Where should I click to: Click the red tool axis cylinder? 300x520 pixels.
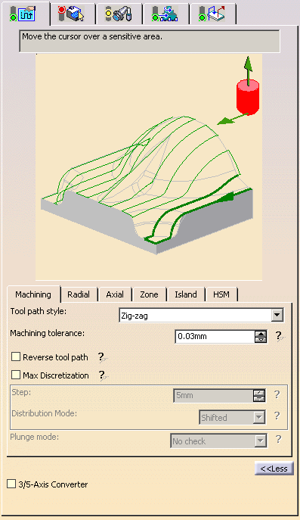pyautogui.click(x=248, y=97)
